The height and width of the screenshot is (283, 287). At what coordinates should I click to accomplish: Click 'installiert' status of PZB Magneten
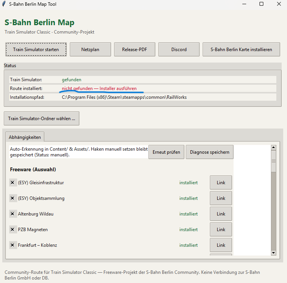[x=189, y=229]
